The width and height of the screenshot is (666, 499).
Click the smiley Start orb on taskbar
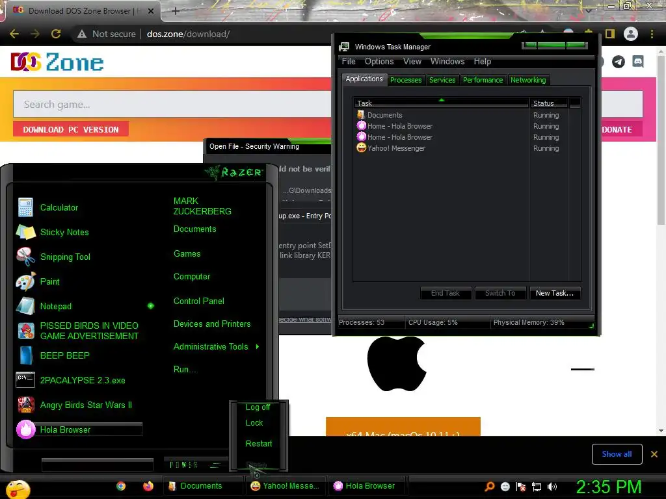pos(18,489)
